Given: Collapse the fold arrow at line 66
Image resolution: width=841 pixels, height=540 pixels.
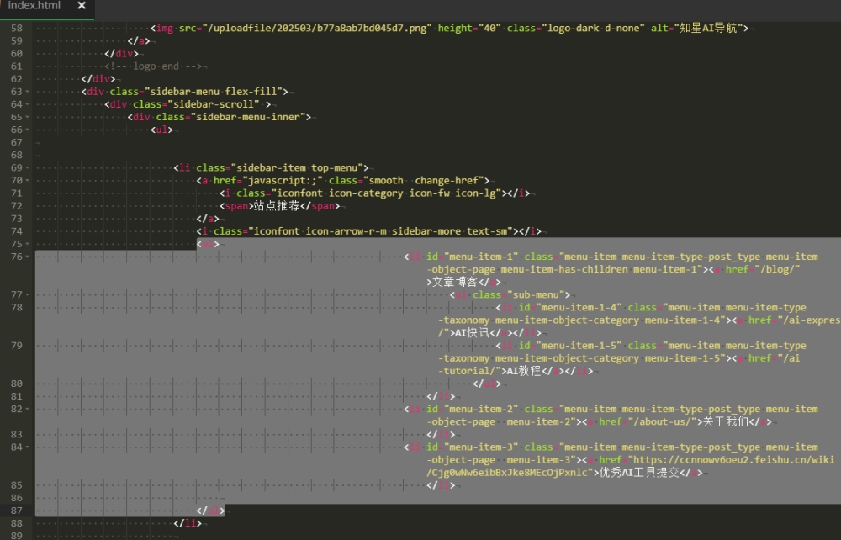Looking at the screenshot, I should pyautogui.click(x=28, y=130).
